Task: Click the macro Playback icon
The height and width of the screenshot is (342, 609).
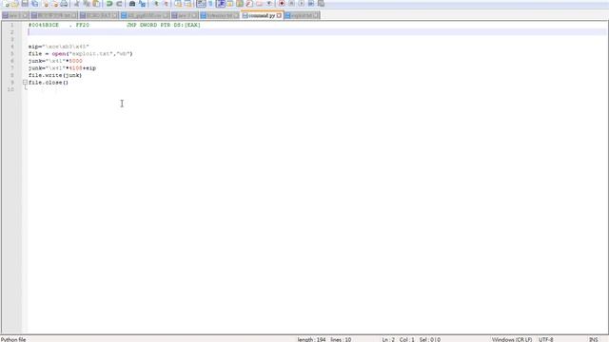Action: coord(301,4)
